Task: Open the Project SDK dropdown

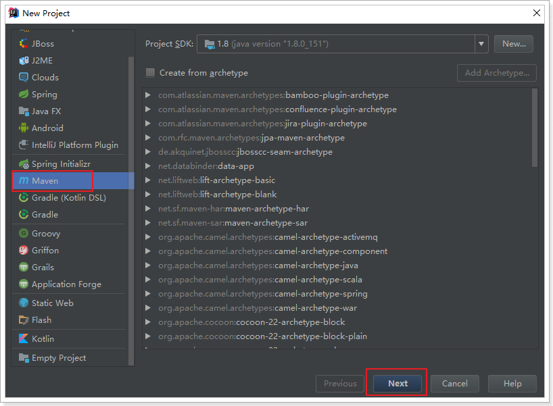Action: 481,44
